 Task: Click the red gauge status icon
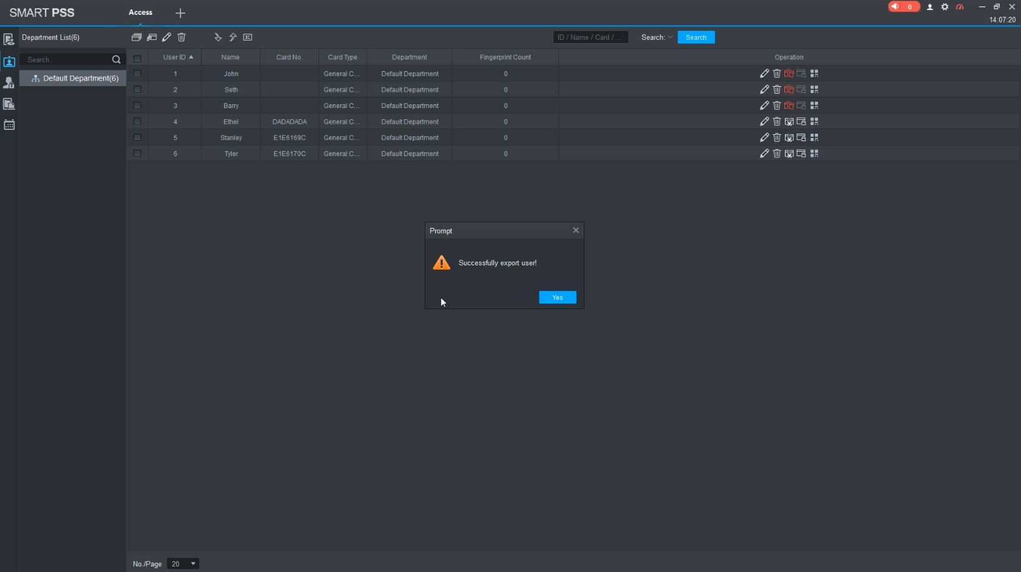(x=960, y=7)
